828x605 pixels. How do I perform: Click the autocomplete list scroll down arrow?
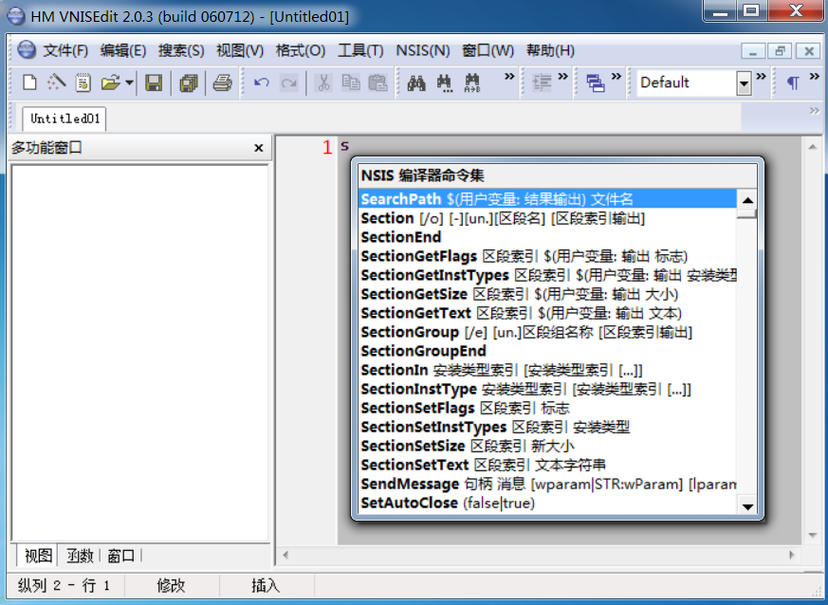coord(747,506)
